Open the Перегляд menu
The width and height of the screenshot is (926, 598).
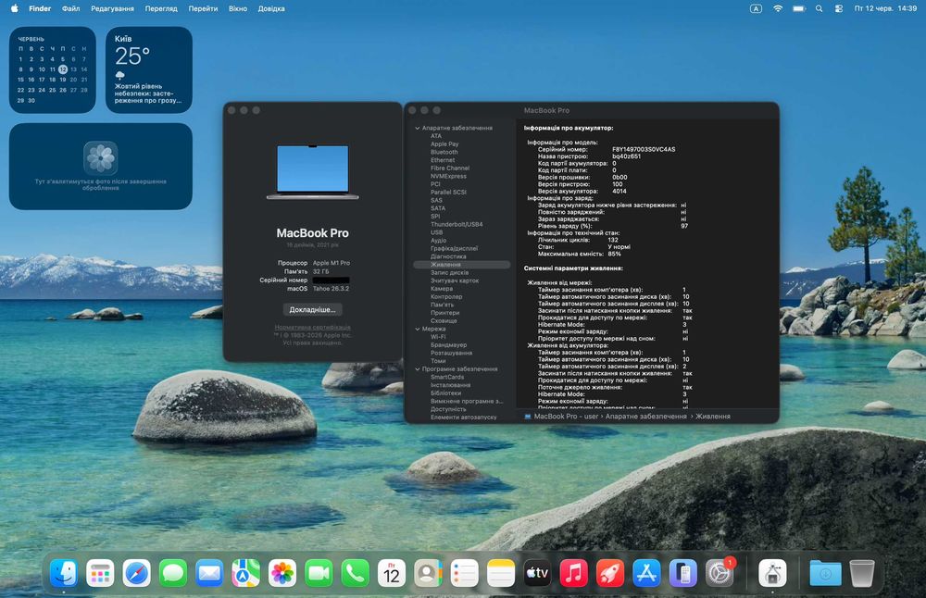pyautogui.click(x=161, y=8)
